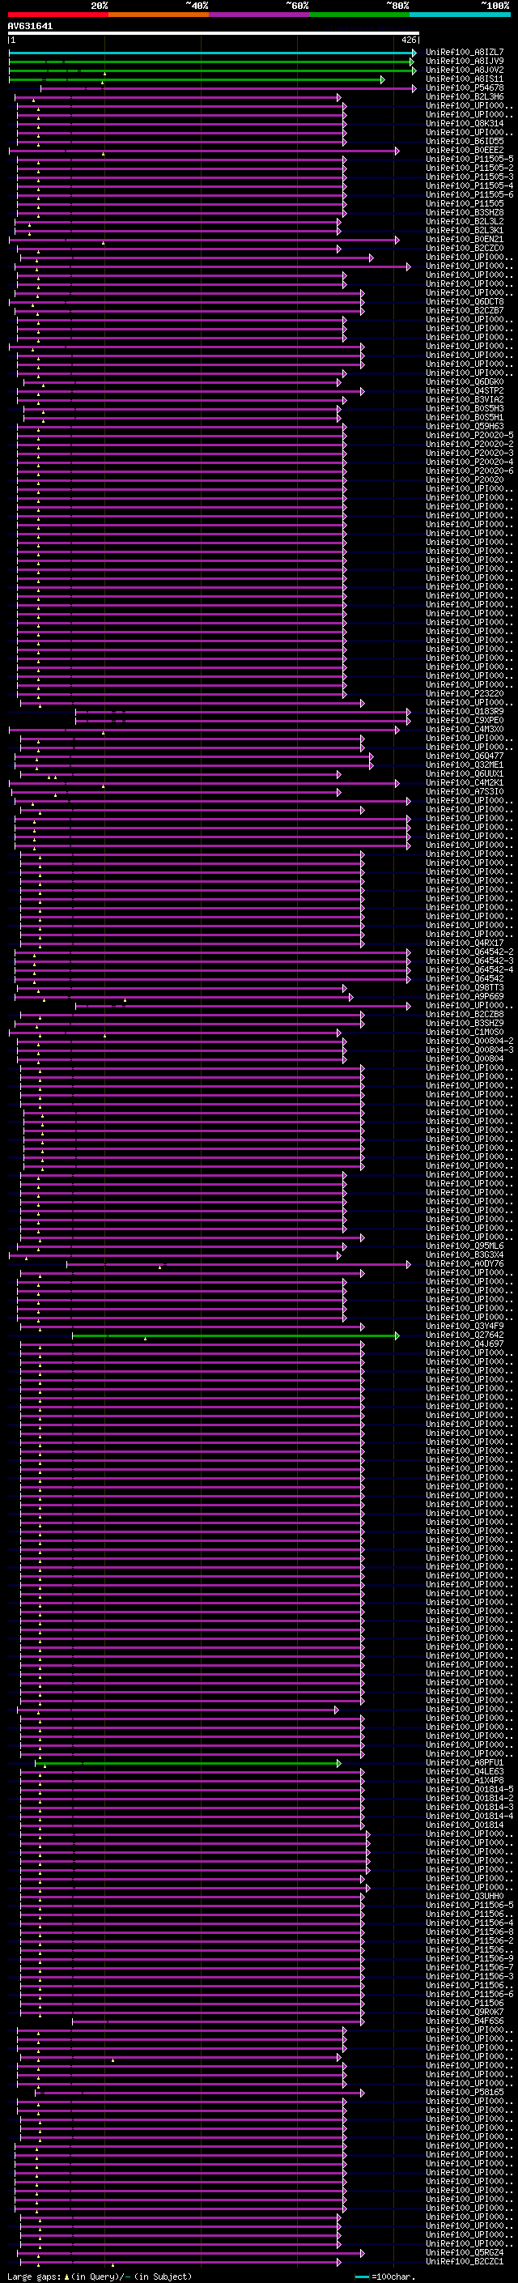Click the cyan ~100% identity legend bar
The width and height of the screenshot is (518, 2283).
click(x=461, y=15)
